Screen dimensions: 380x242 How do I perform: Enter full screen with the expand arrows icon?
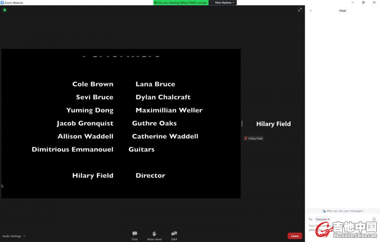tap(300, 10)
